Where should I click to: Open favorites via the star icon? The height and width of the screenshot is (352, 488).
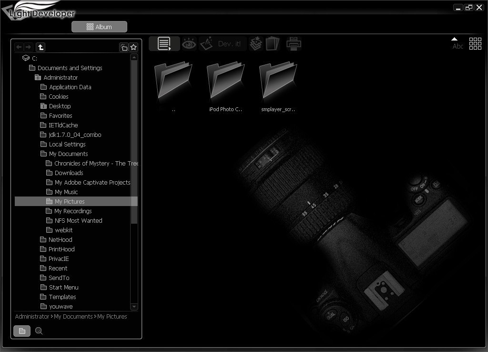133,47
